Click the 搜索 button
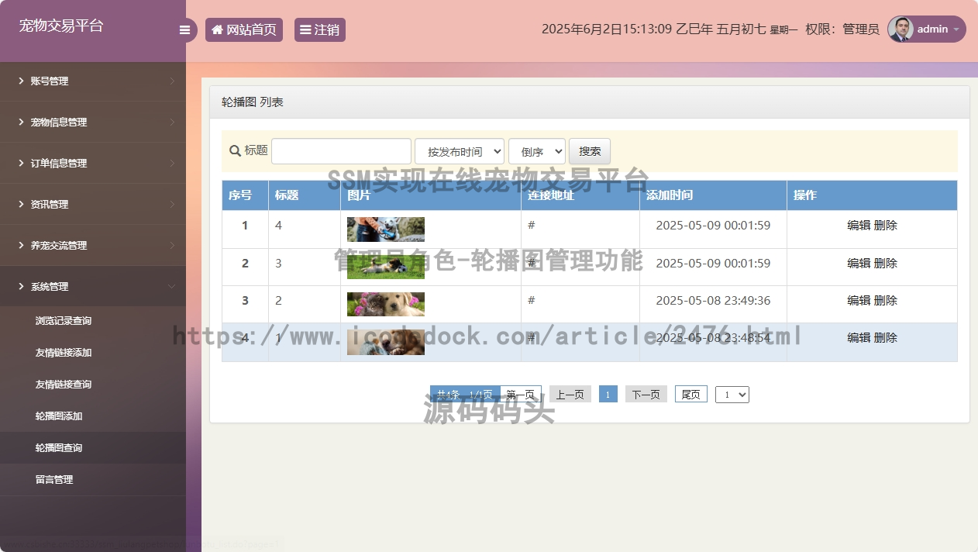 coord(590,151)
